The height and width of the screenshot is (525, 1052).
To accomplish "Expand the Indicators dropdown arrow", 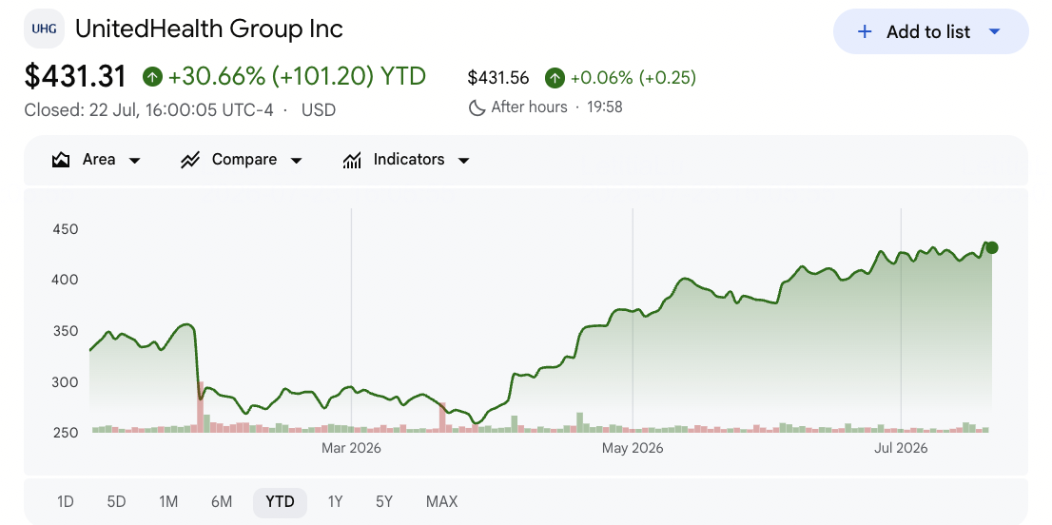I will [x=463, y=160].
